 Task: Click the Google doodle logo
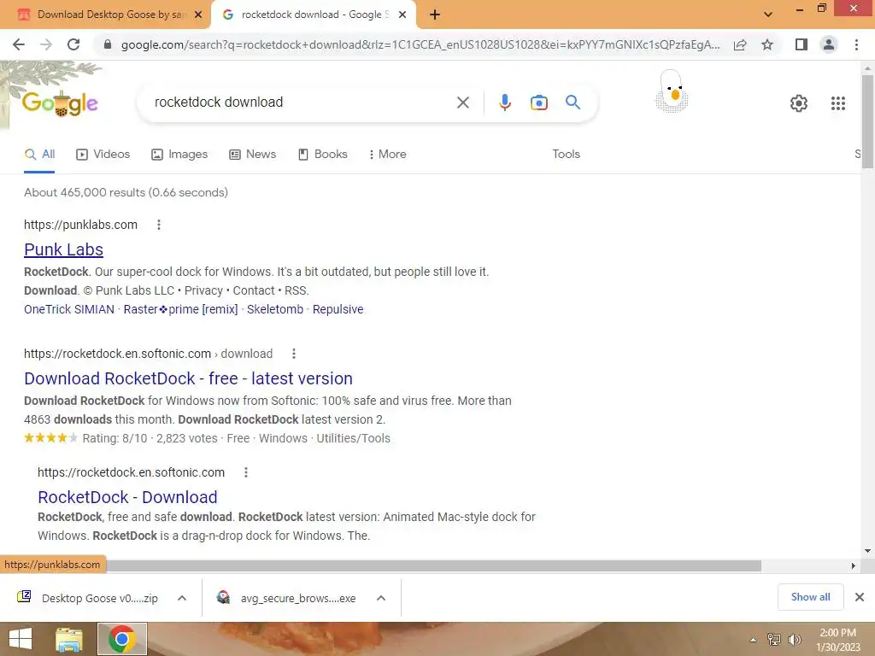[x=60, y=103]
